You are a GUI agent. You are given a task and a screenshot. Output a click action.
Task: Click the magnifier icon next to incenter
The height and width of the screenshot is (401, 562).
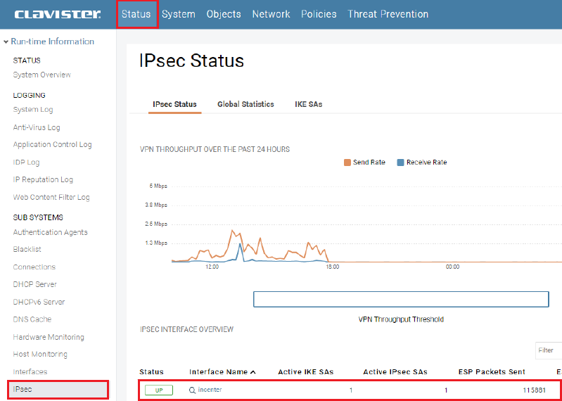pos(193,390)
